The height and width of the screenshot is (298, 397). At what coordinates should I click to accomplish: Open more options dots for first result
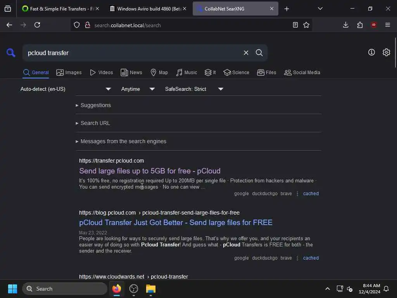point(297,194)
